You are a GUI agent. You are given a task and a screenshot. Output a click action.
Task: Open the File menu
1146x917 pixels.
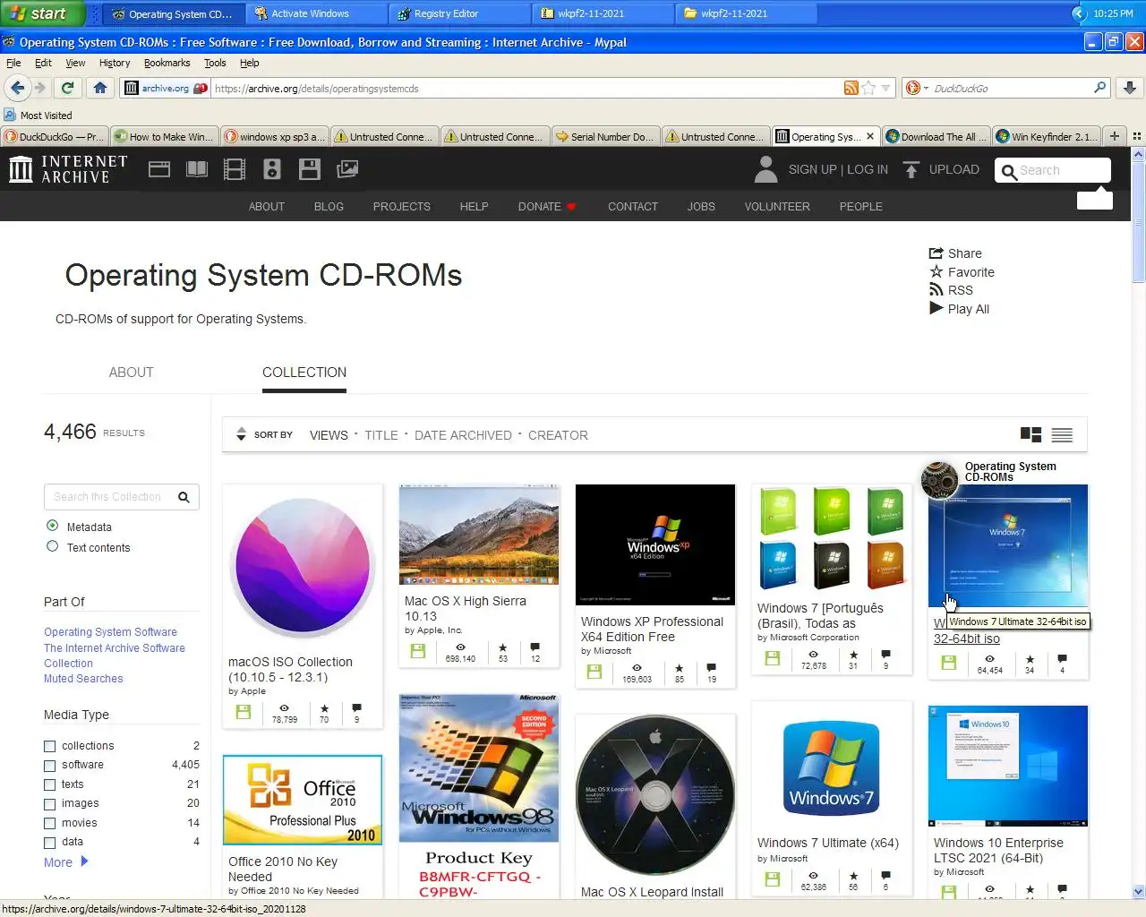[x=13, y=63]
